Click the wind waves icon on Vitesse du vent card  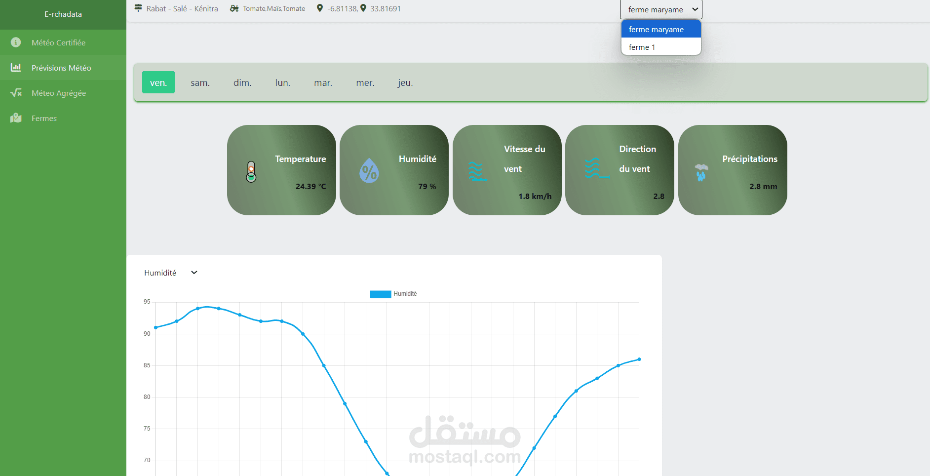click(477, 171)
